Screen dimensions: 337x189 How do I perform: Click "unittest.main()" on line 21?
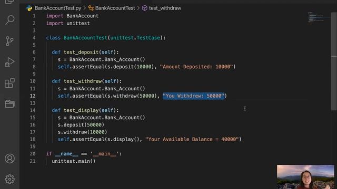click(x=74, y=161)
